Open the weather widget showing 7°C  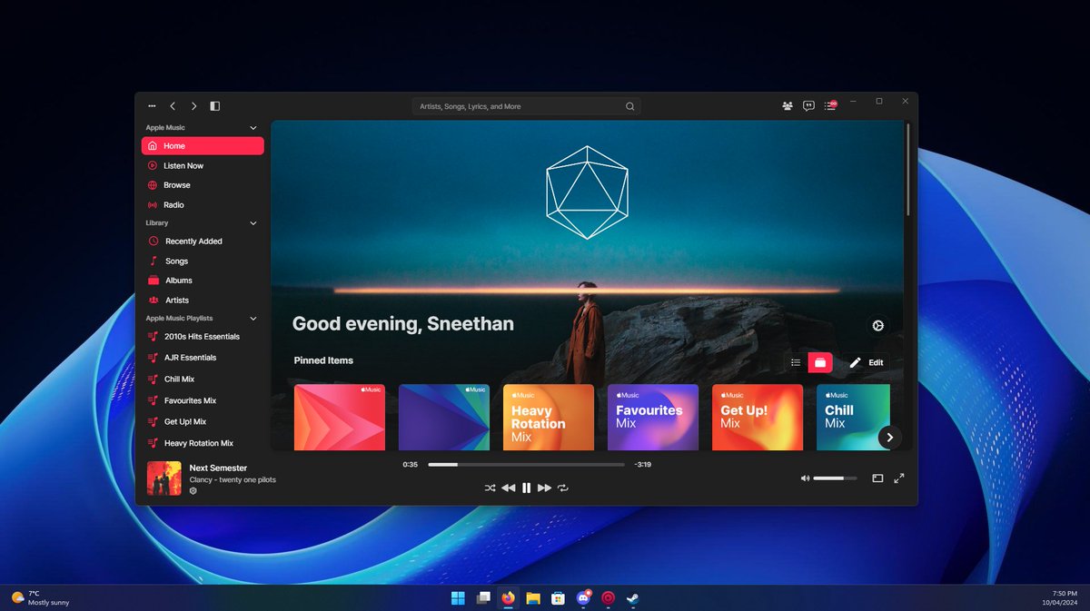point(40,597)
